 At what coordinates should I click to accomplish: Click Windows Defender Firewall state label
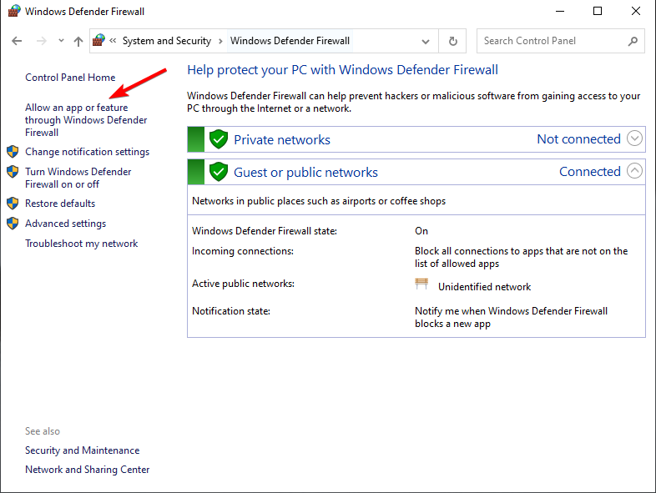click(265, 231)
